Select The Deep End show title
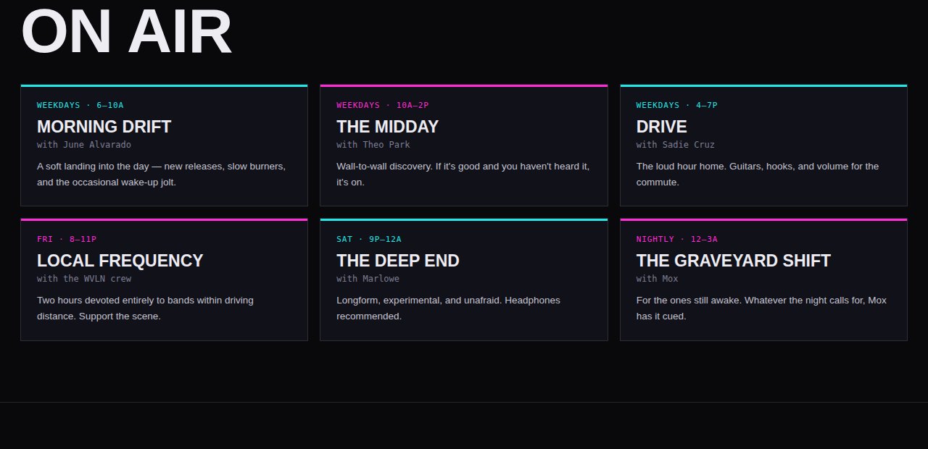The height and width of the screenshot is (449, 928). click(397, 261)
